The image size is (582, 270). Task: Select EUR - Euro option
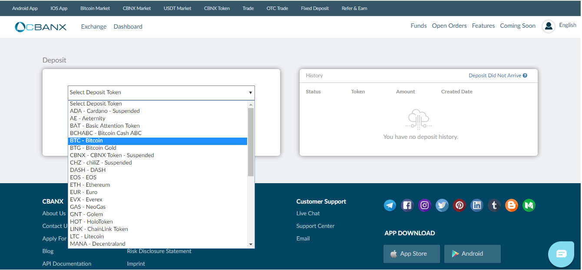[158, 192]
